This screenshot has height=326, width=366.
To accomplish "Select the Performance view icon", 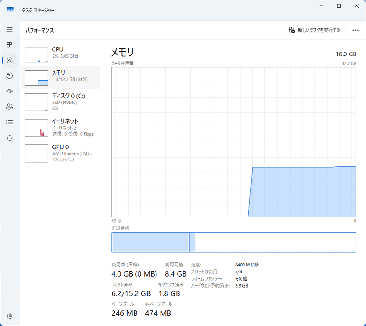I will point(9,60).
